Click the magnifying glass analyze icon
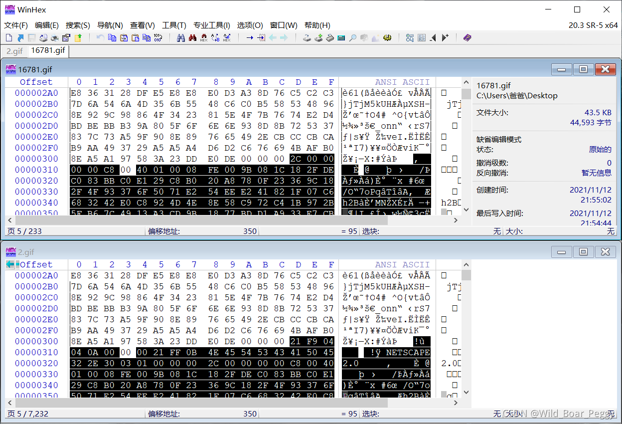 [352, 37]
